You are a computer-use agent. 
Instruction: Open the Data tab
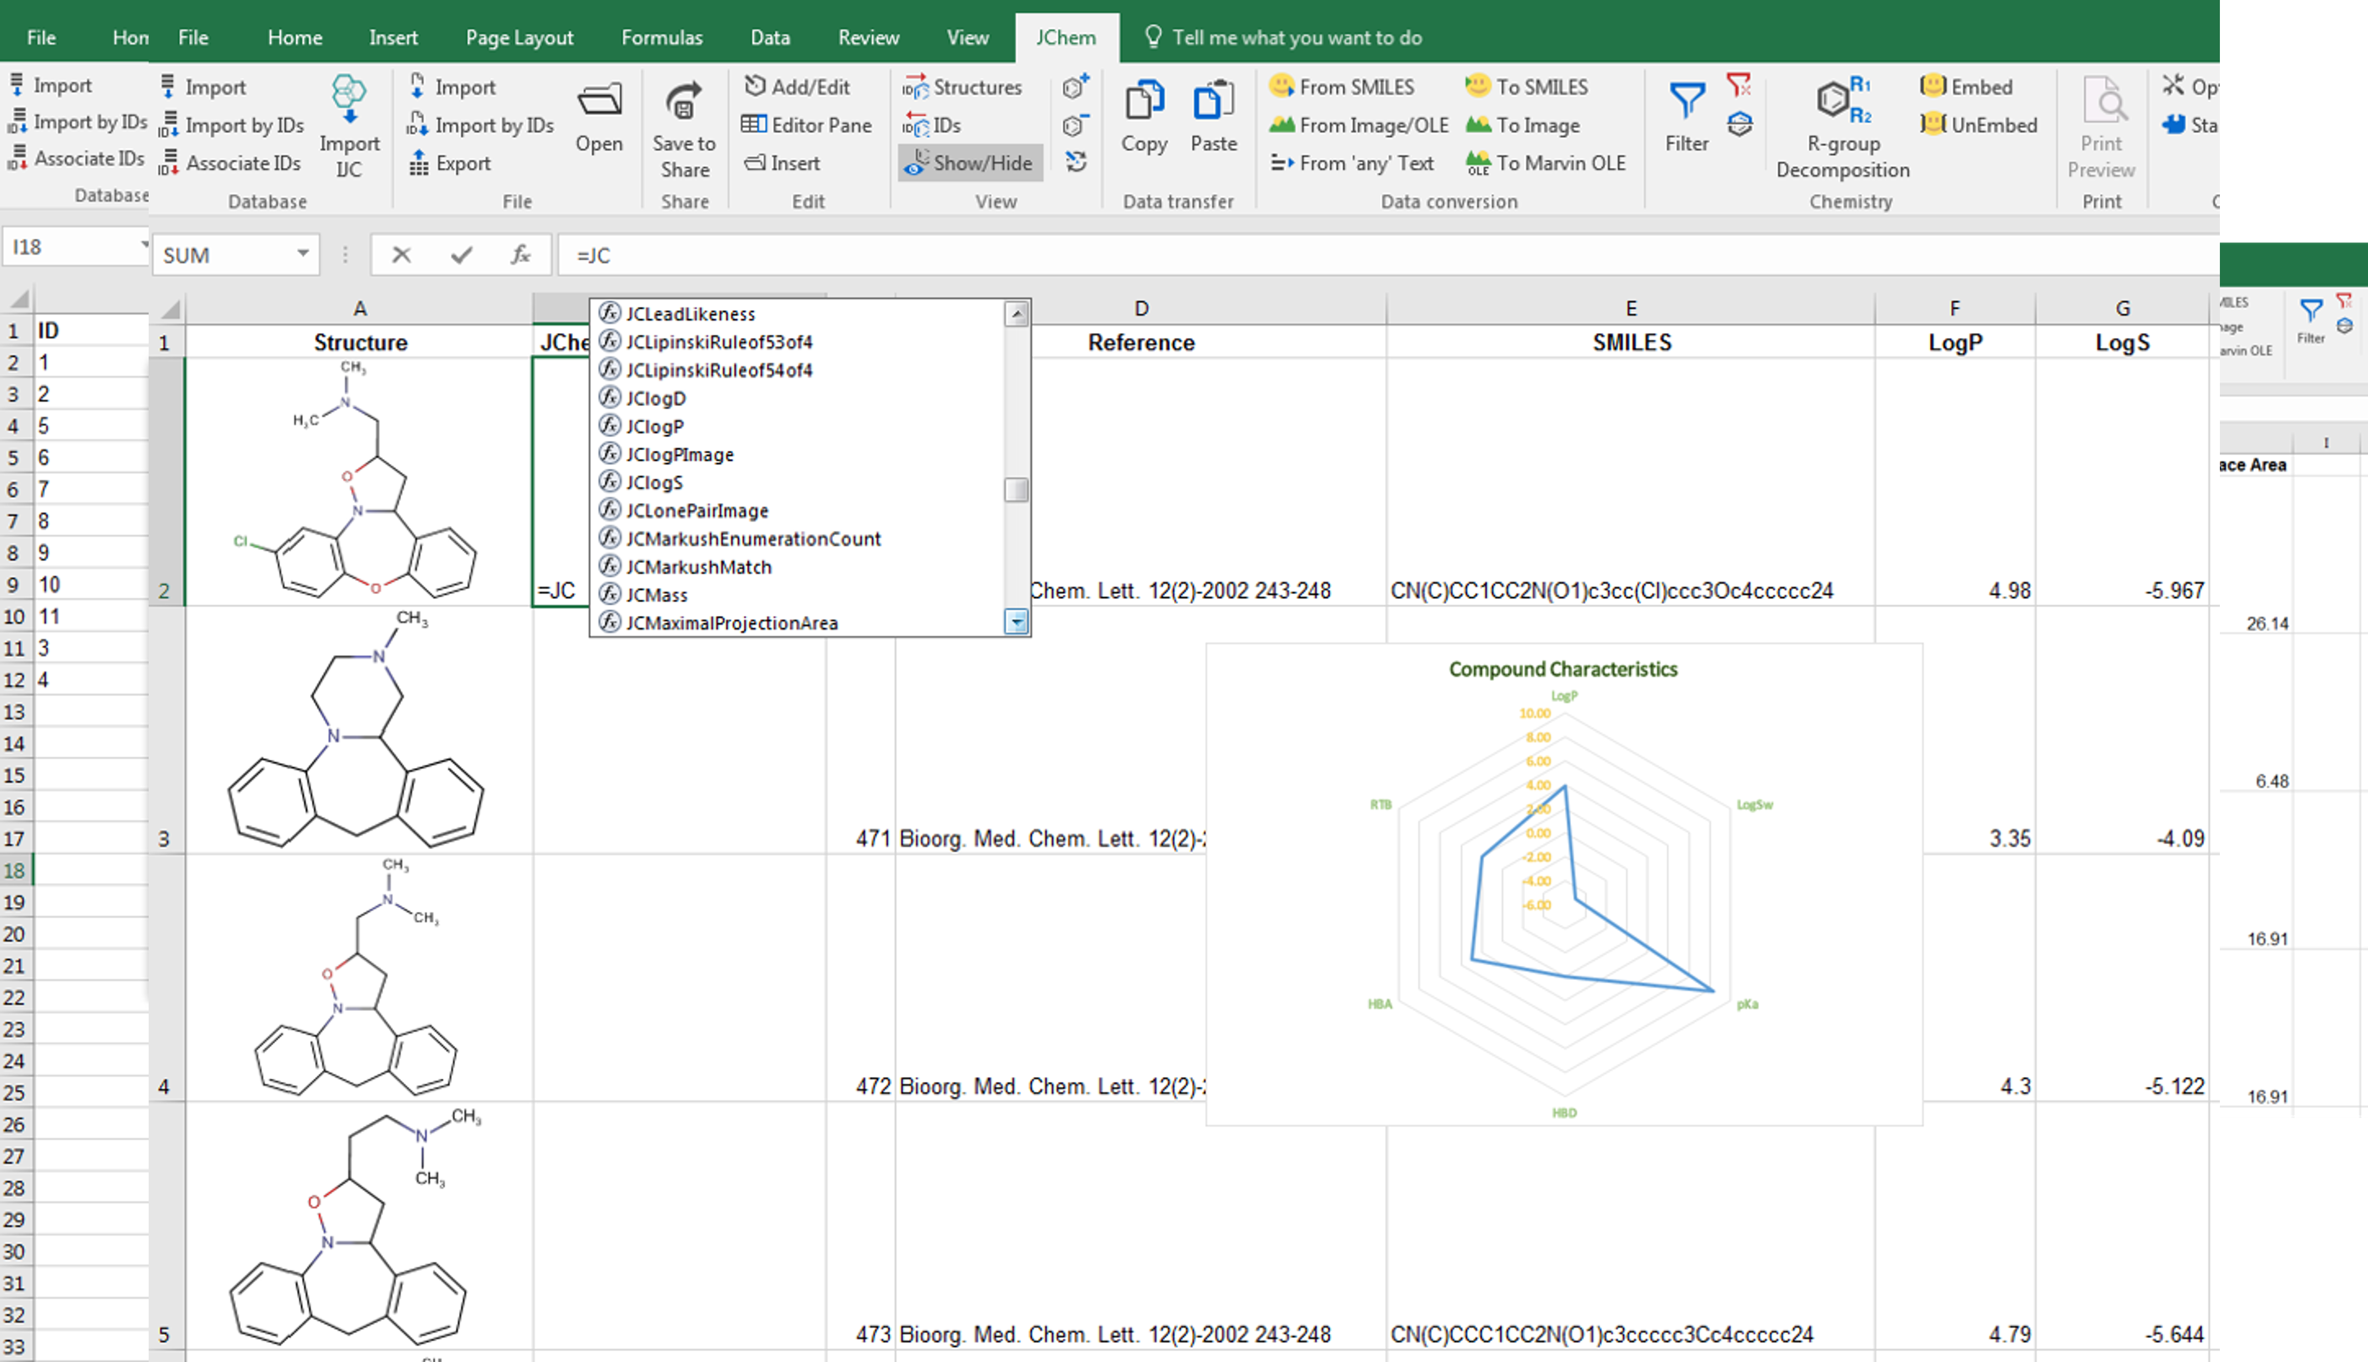[770, 37]
